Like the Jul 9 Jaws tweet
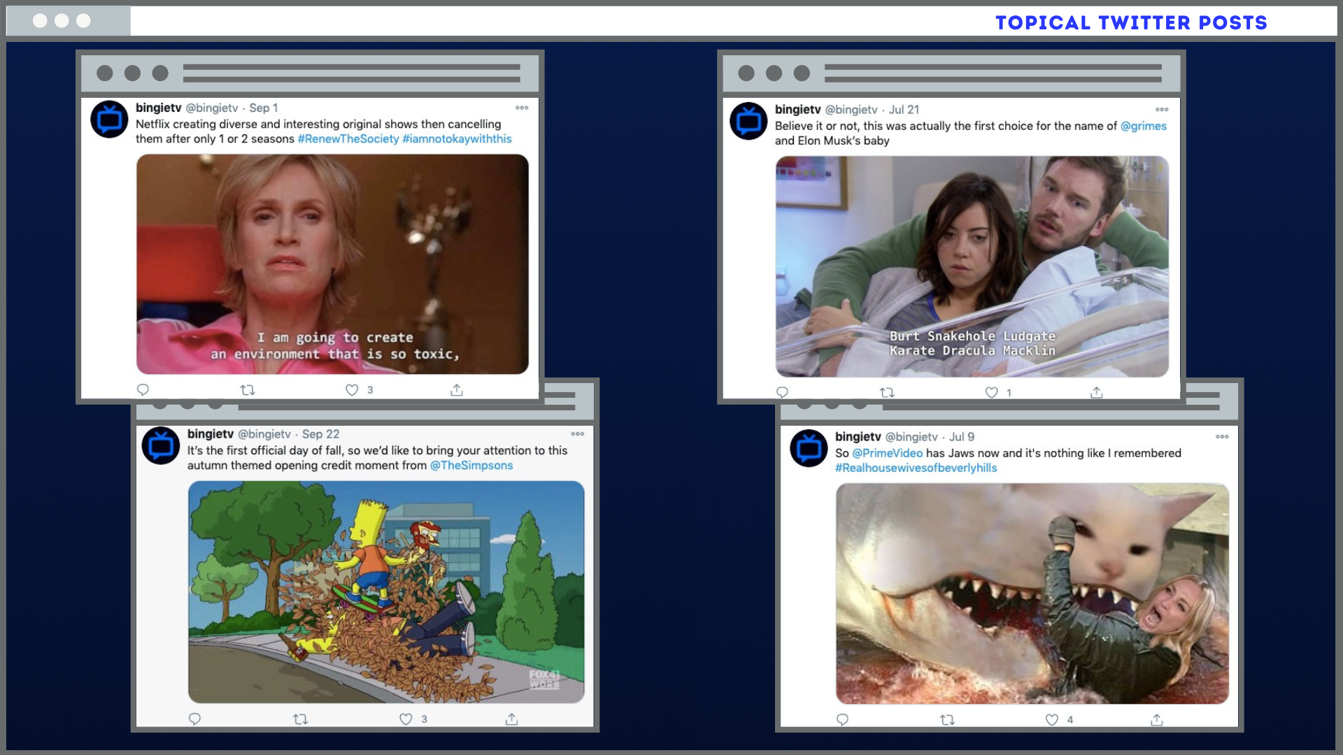Screen dimensions: 1343x755 pos(1051,719)
